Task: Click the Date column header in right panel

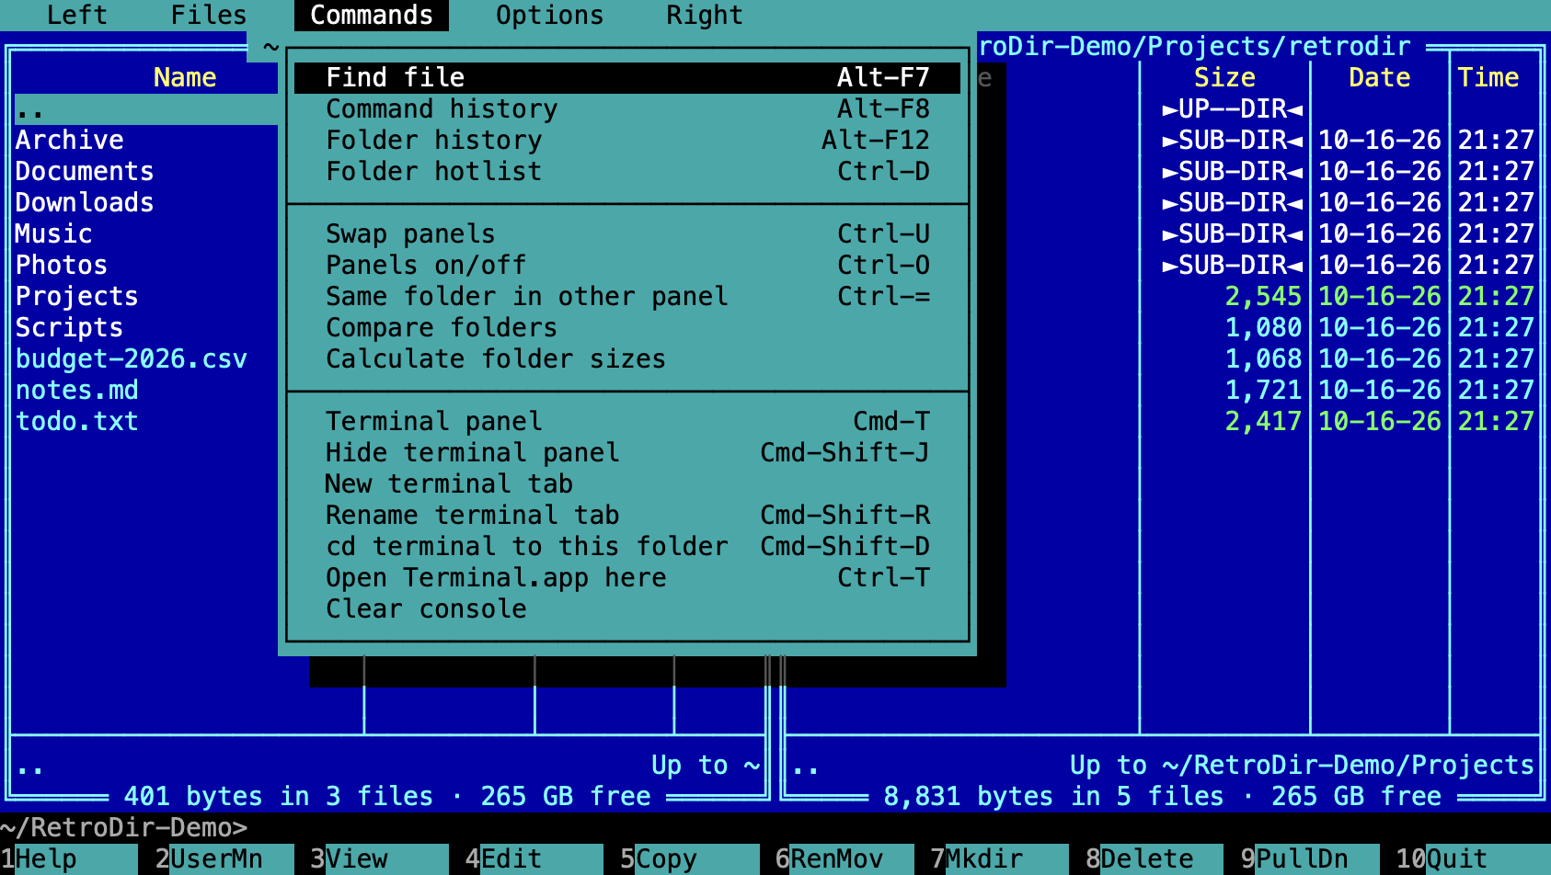Action: (x=1380, y=77)
